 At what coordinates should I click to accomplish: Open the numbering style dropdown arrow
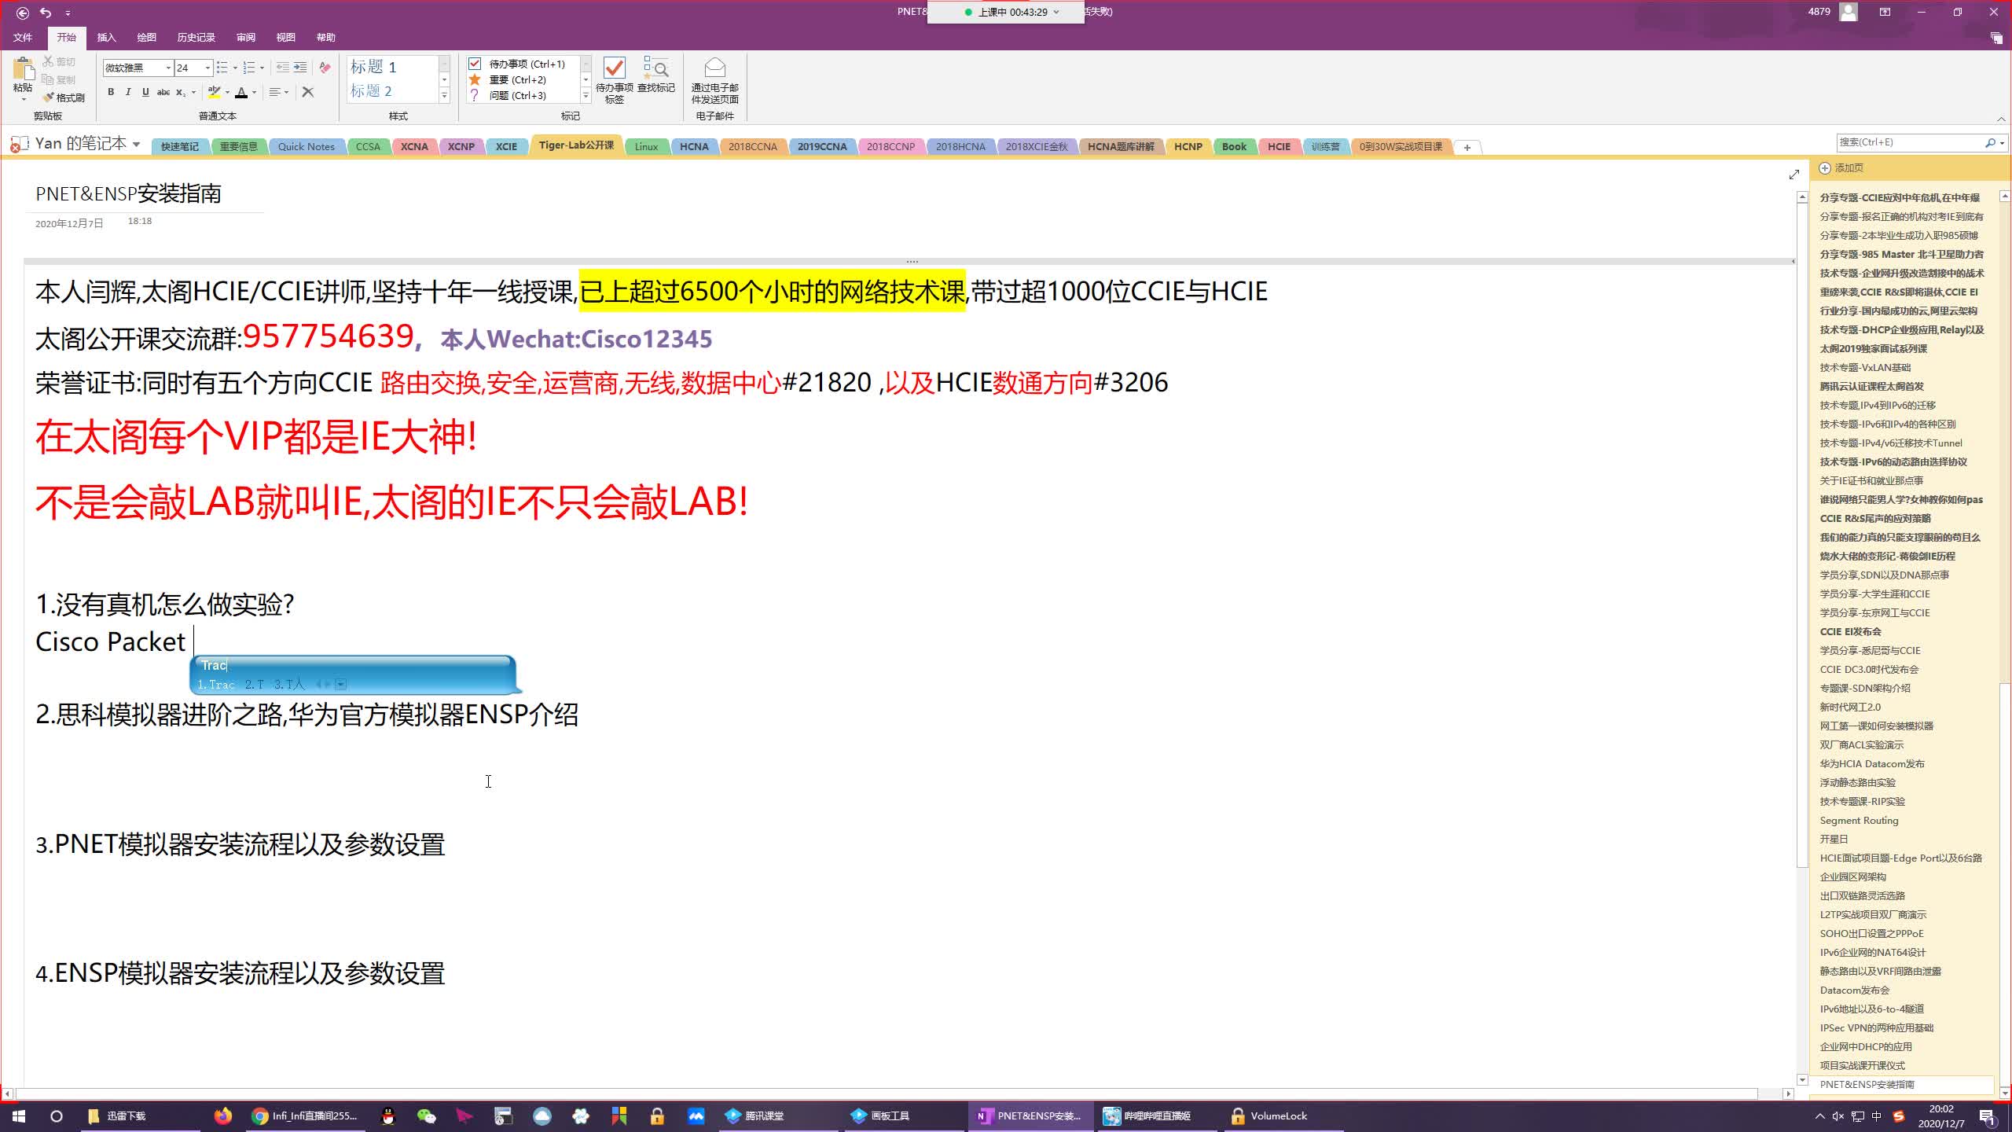(x=262, y=68)
